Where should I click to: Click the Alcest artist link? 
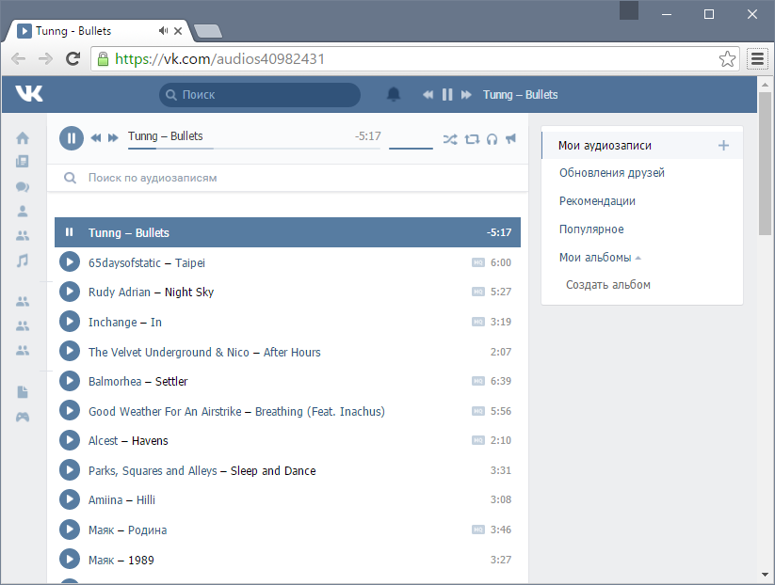103,440
